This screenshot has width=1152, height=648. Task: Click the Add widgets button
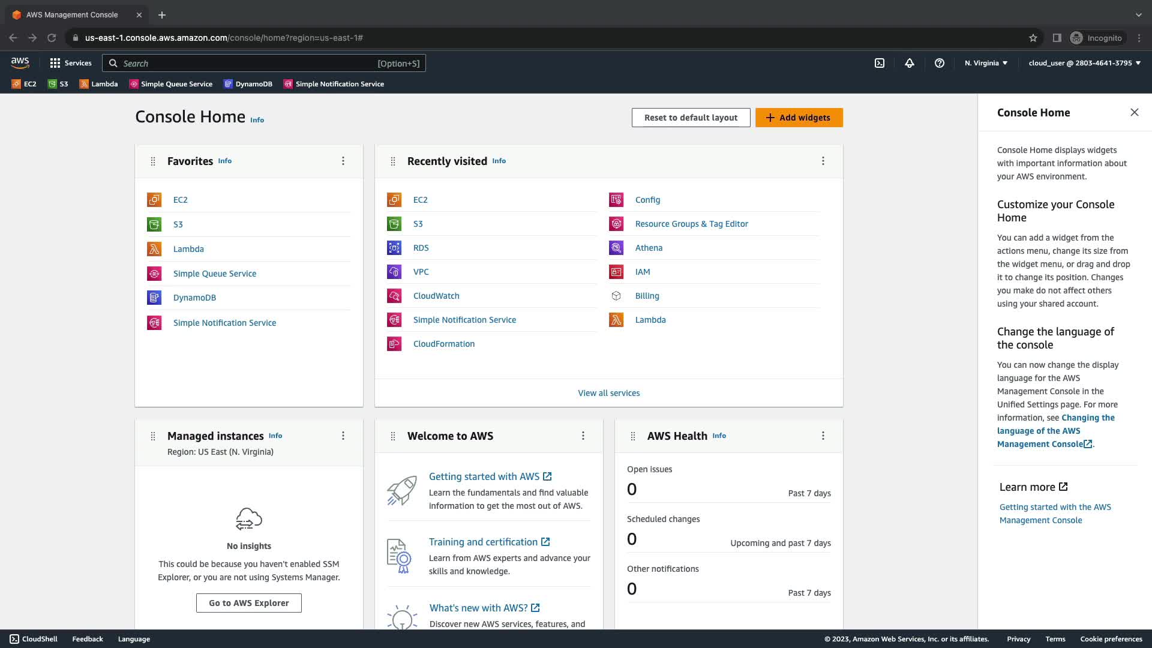pos(799,118)
